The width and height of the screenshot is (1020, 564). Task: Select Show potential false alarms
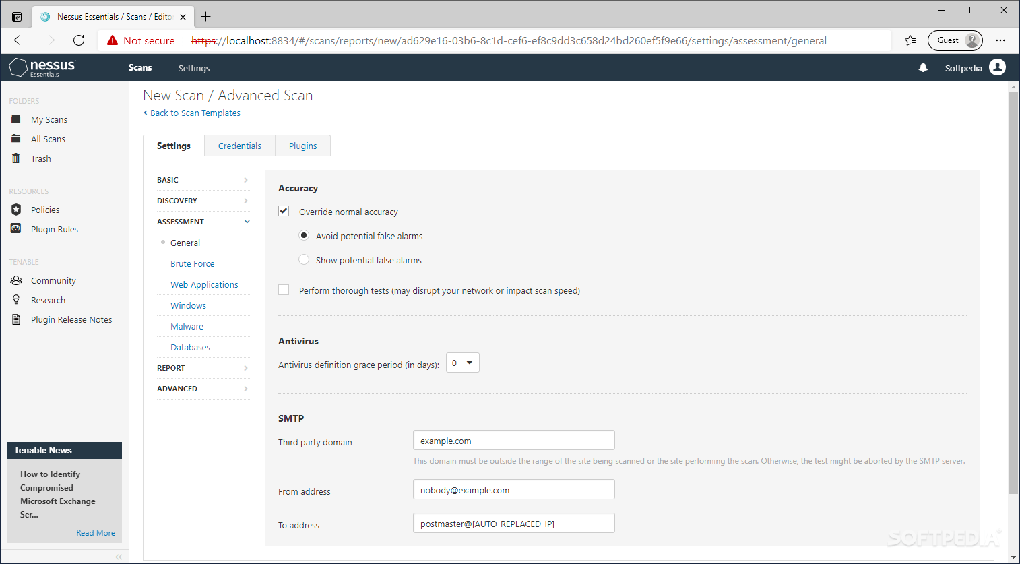pos(304,259)
